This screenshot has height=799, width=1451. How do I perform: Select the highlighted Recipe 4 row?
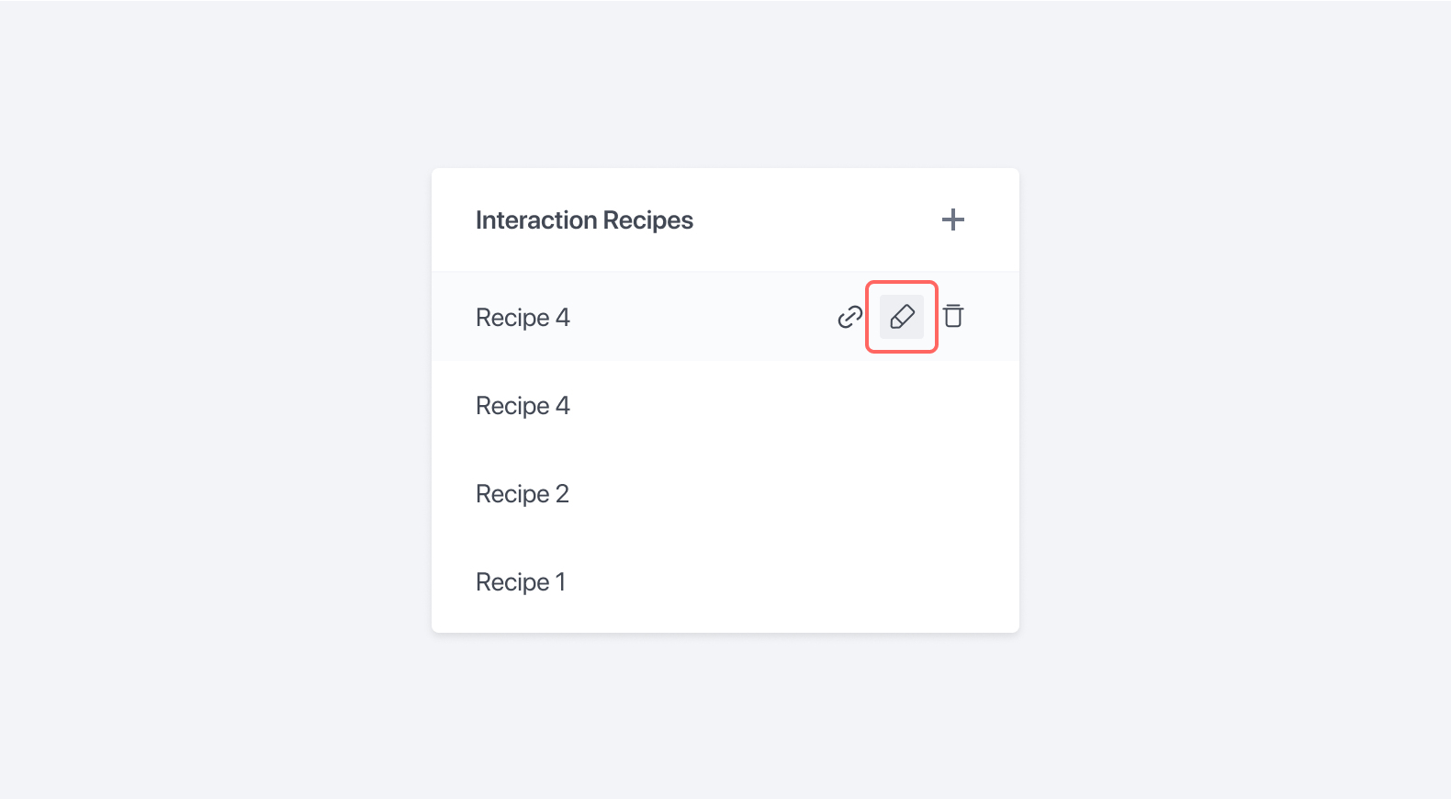click(x=725, y=317)
